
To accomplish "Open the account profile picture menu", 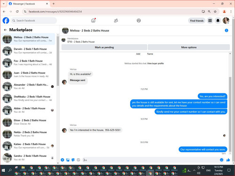I will (226, 21).
